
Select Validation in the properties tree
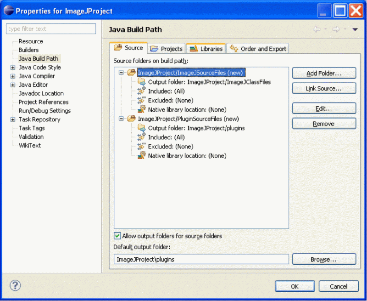coord(31,136)
